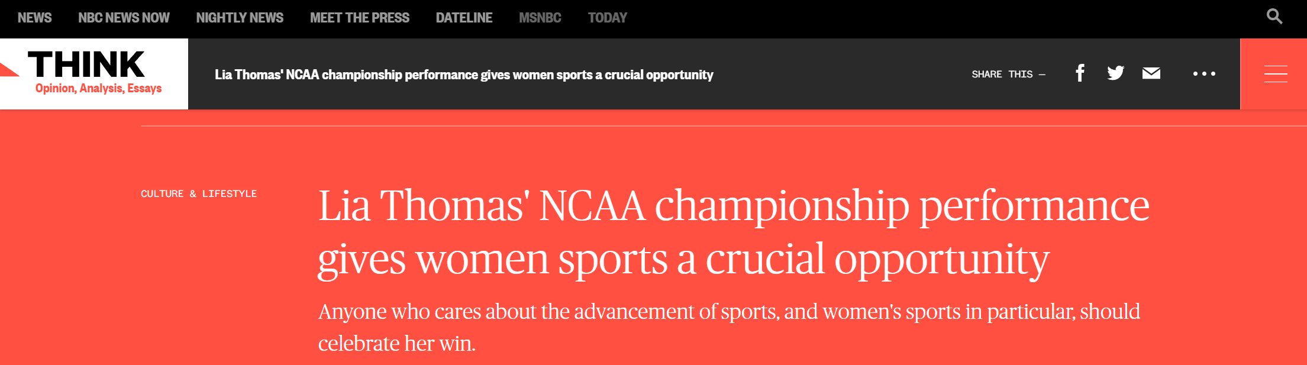The image size is (1307, 365).
Task: Open Nightly News in top navigation
Action: pyautogui.click(x=240, y=18)
